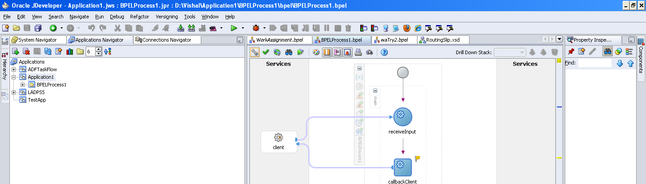Minimize the Applications Navigator panel

[240, 40]
